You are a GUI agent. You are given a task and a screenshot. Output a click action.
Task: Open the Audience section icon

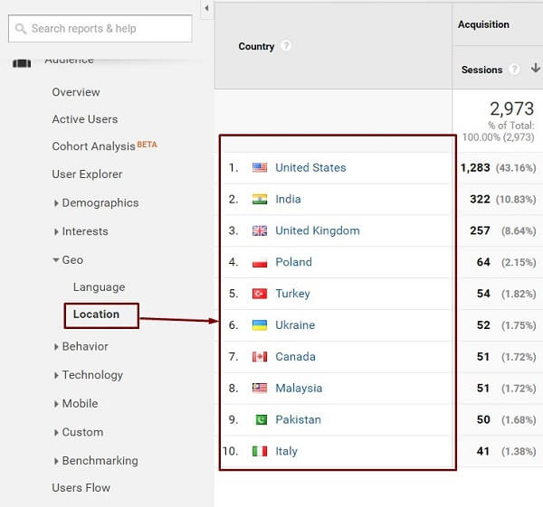point(22,63)
